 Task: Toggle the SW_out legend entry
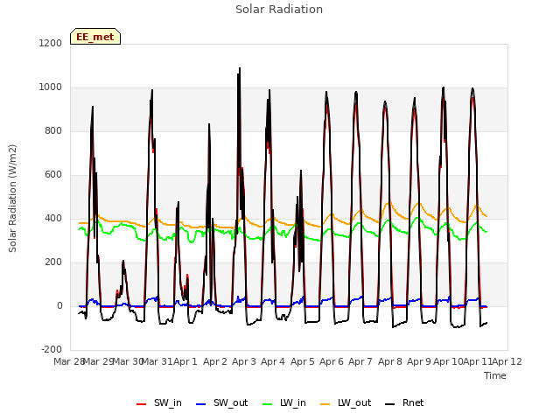(221, 403)
